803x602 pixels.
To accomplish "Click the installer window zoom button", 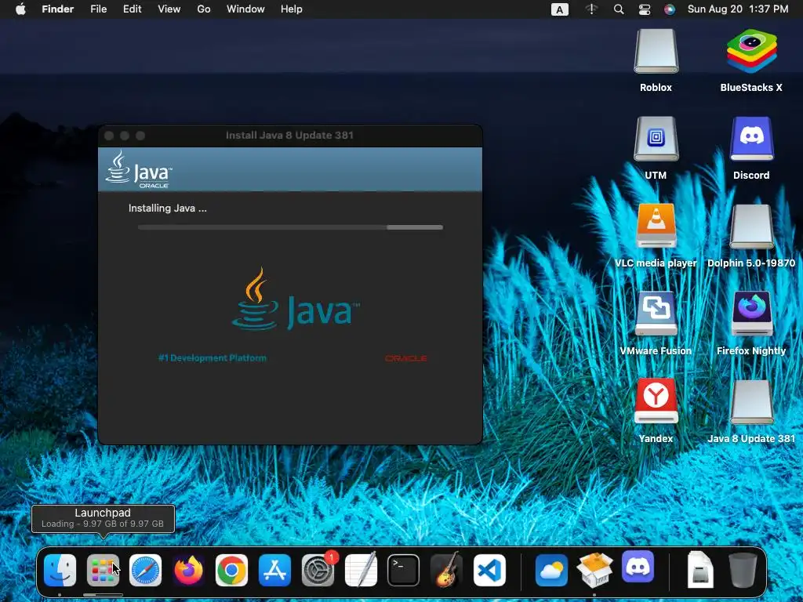I will tap(140, 135).
